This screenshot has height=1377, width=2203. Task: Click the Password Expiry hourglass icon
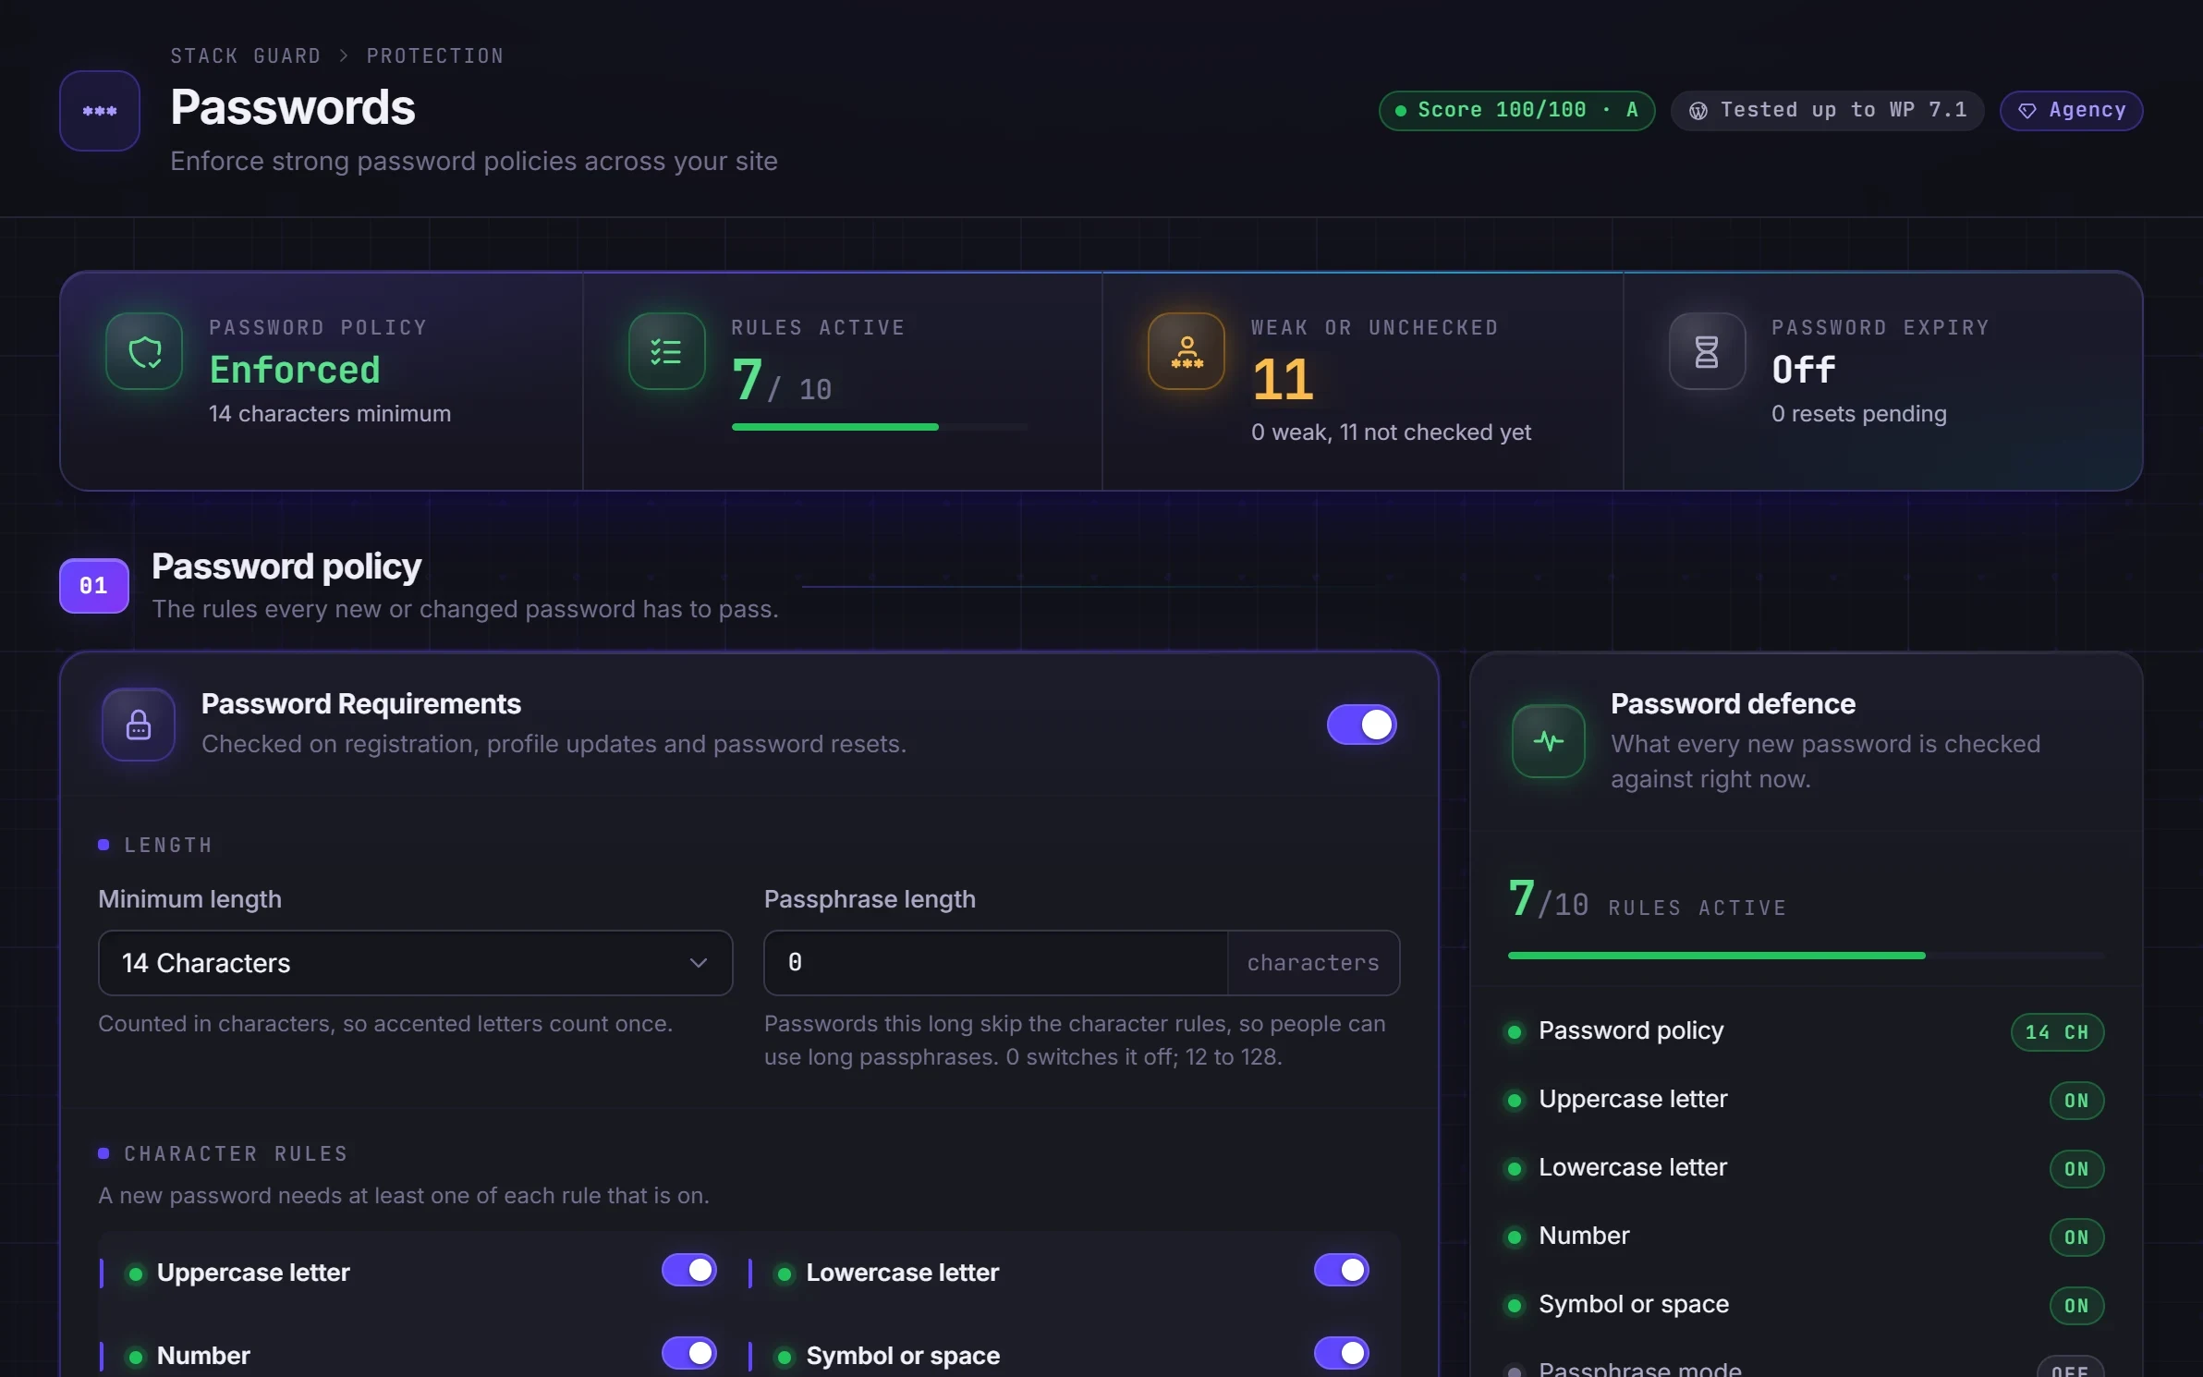coord(1707,351)
